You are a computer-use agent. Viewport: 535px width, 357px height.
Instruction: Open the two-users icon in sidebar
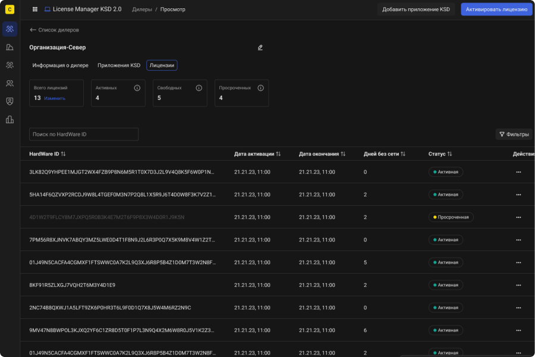click(x=10, y=83)
